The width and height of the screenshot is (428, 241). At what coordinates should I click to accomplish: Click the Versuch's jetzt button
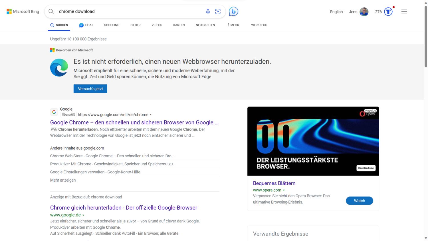pos(90,89)
